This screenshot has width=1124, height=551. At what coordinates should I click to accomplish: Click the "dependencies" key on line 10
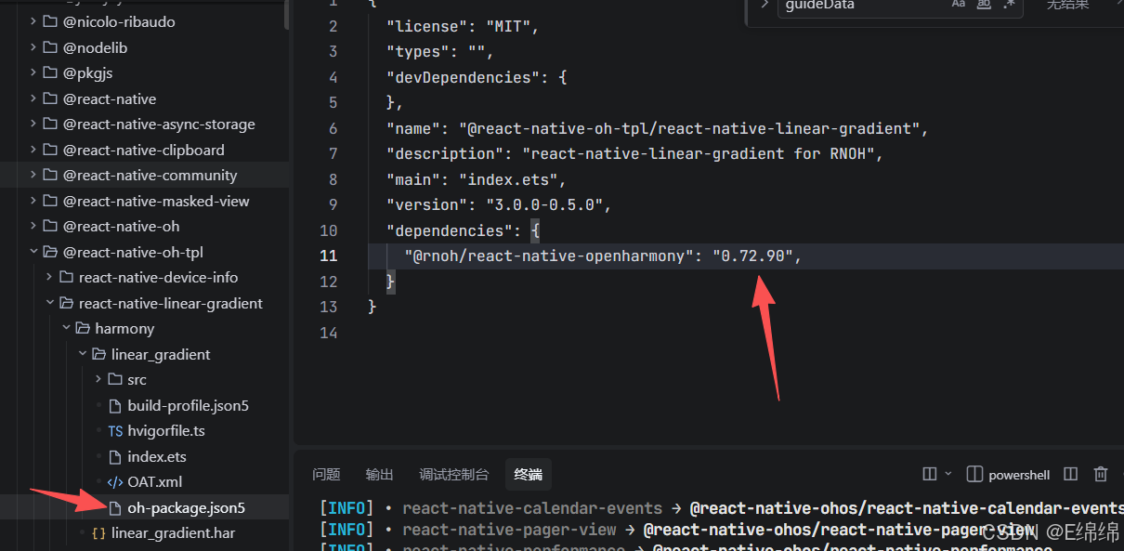click(x=451, y=230)
